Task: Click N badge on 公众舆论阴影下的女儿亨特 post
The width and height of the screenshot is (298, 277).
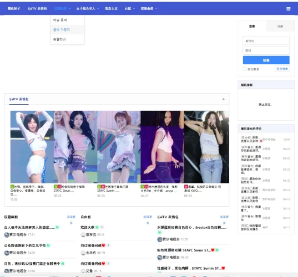Action: tap(48, 245)
